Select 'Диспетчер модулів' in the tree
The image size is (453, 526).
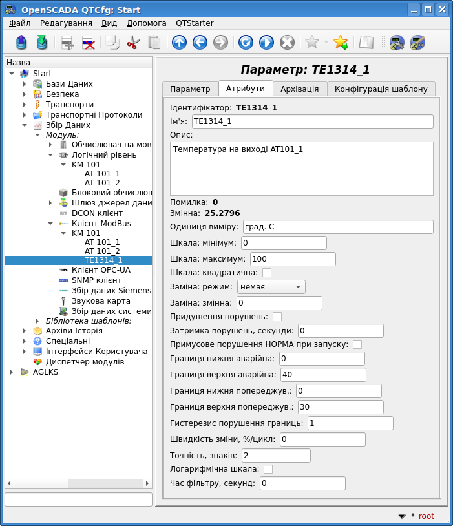click(x=85, y=362)
